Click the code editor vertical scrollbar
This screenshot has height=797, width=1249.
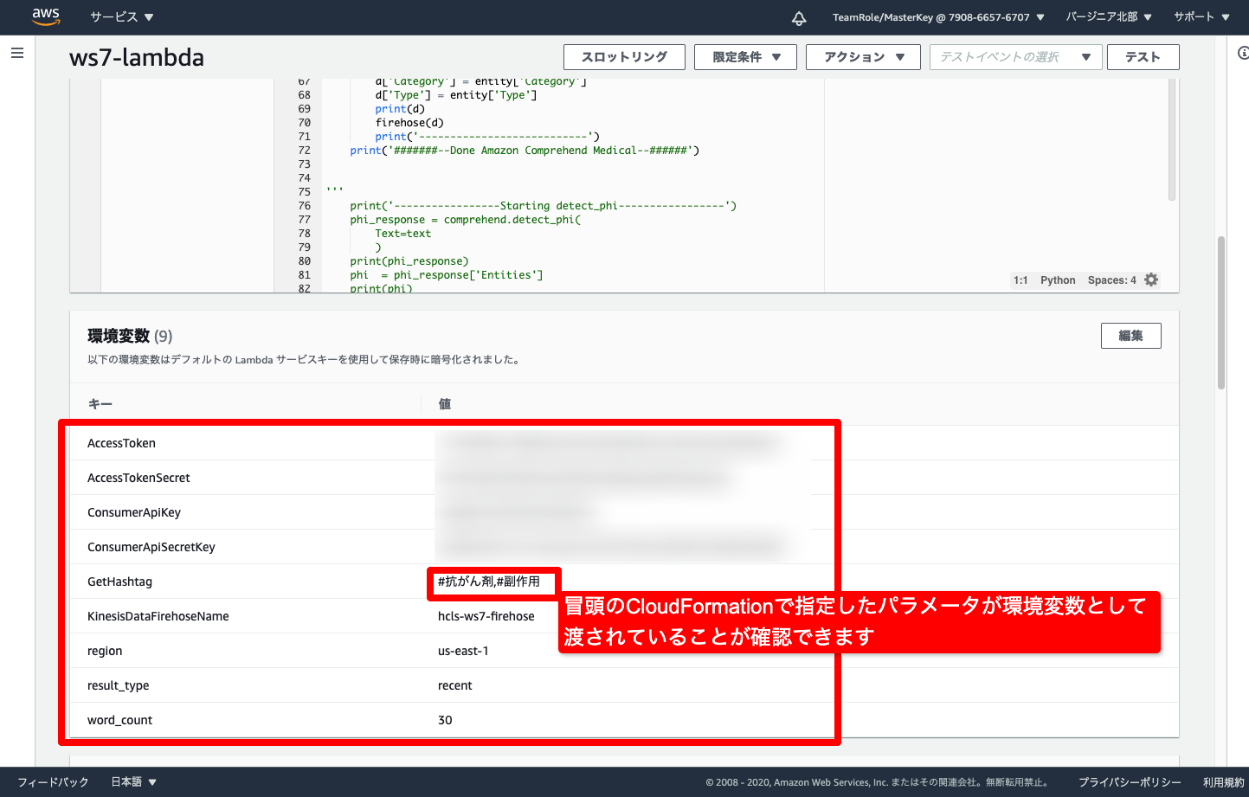(x=1171, y=138)
